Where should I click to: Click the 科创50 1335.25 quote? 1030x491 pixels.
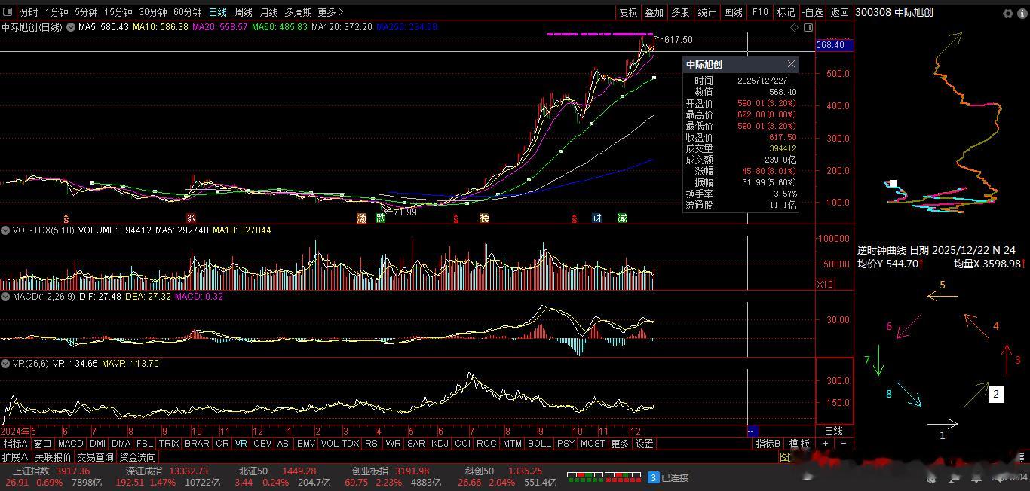[x=503, y=471]
